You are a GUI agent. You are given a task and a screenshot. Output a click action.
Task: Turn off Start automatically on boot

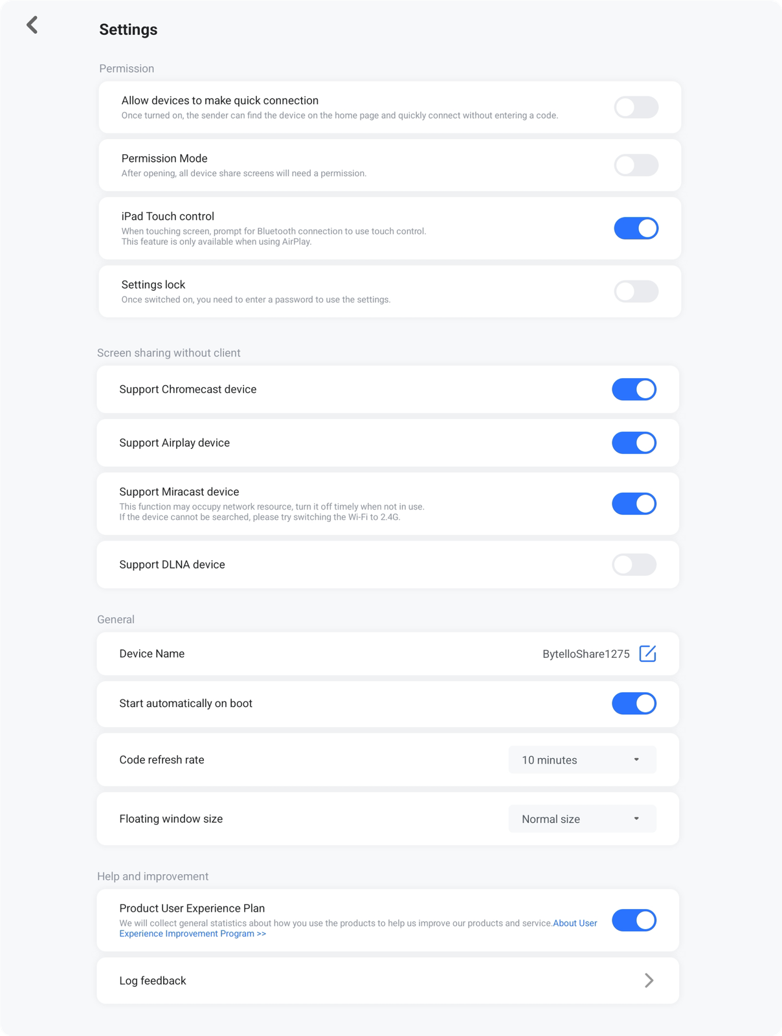[634, 703]
